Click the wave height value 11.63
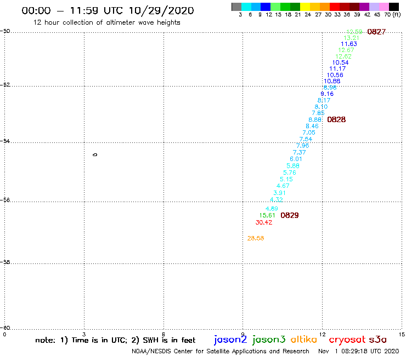The image size is (406, 356). coord(349,44)
